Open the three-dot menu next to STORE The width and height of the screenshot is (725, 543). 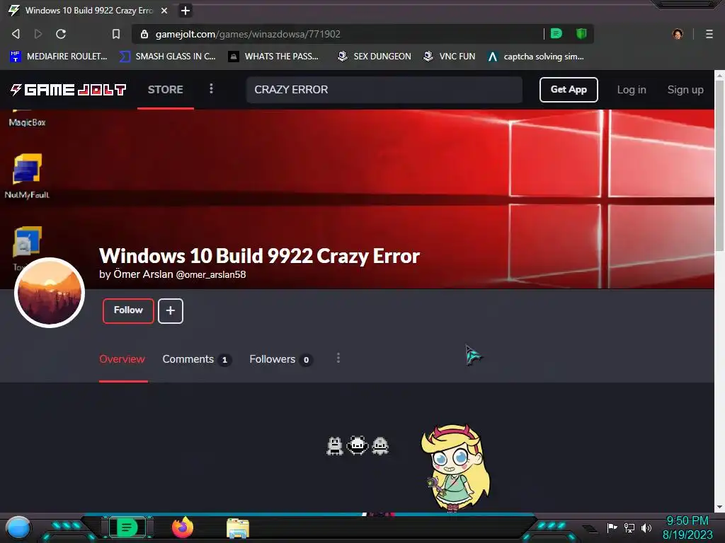(x=211, y=88)
